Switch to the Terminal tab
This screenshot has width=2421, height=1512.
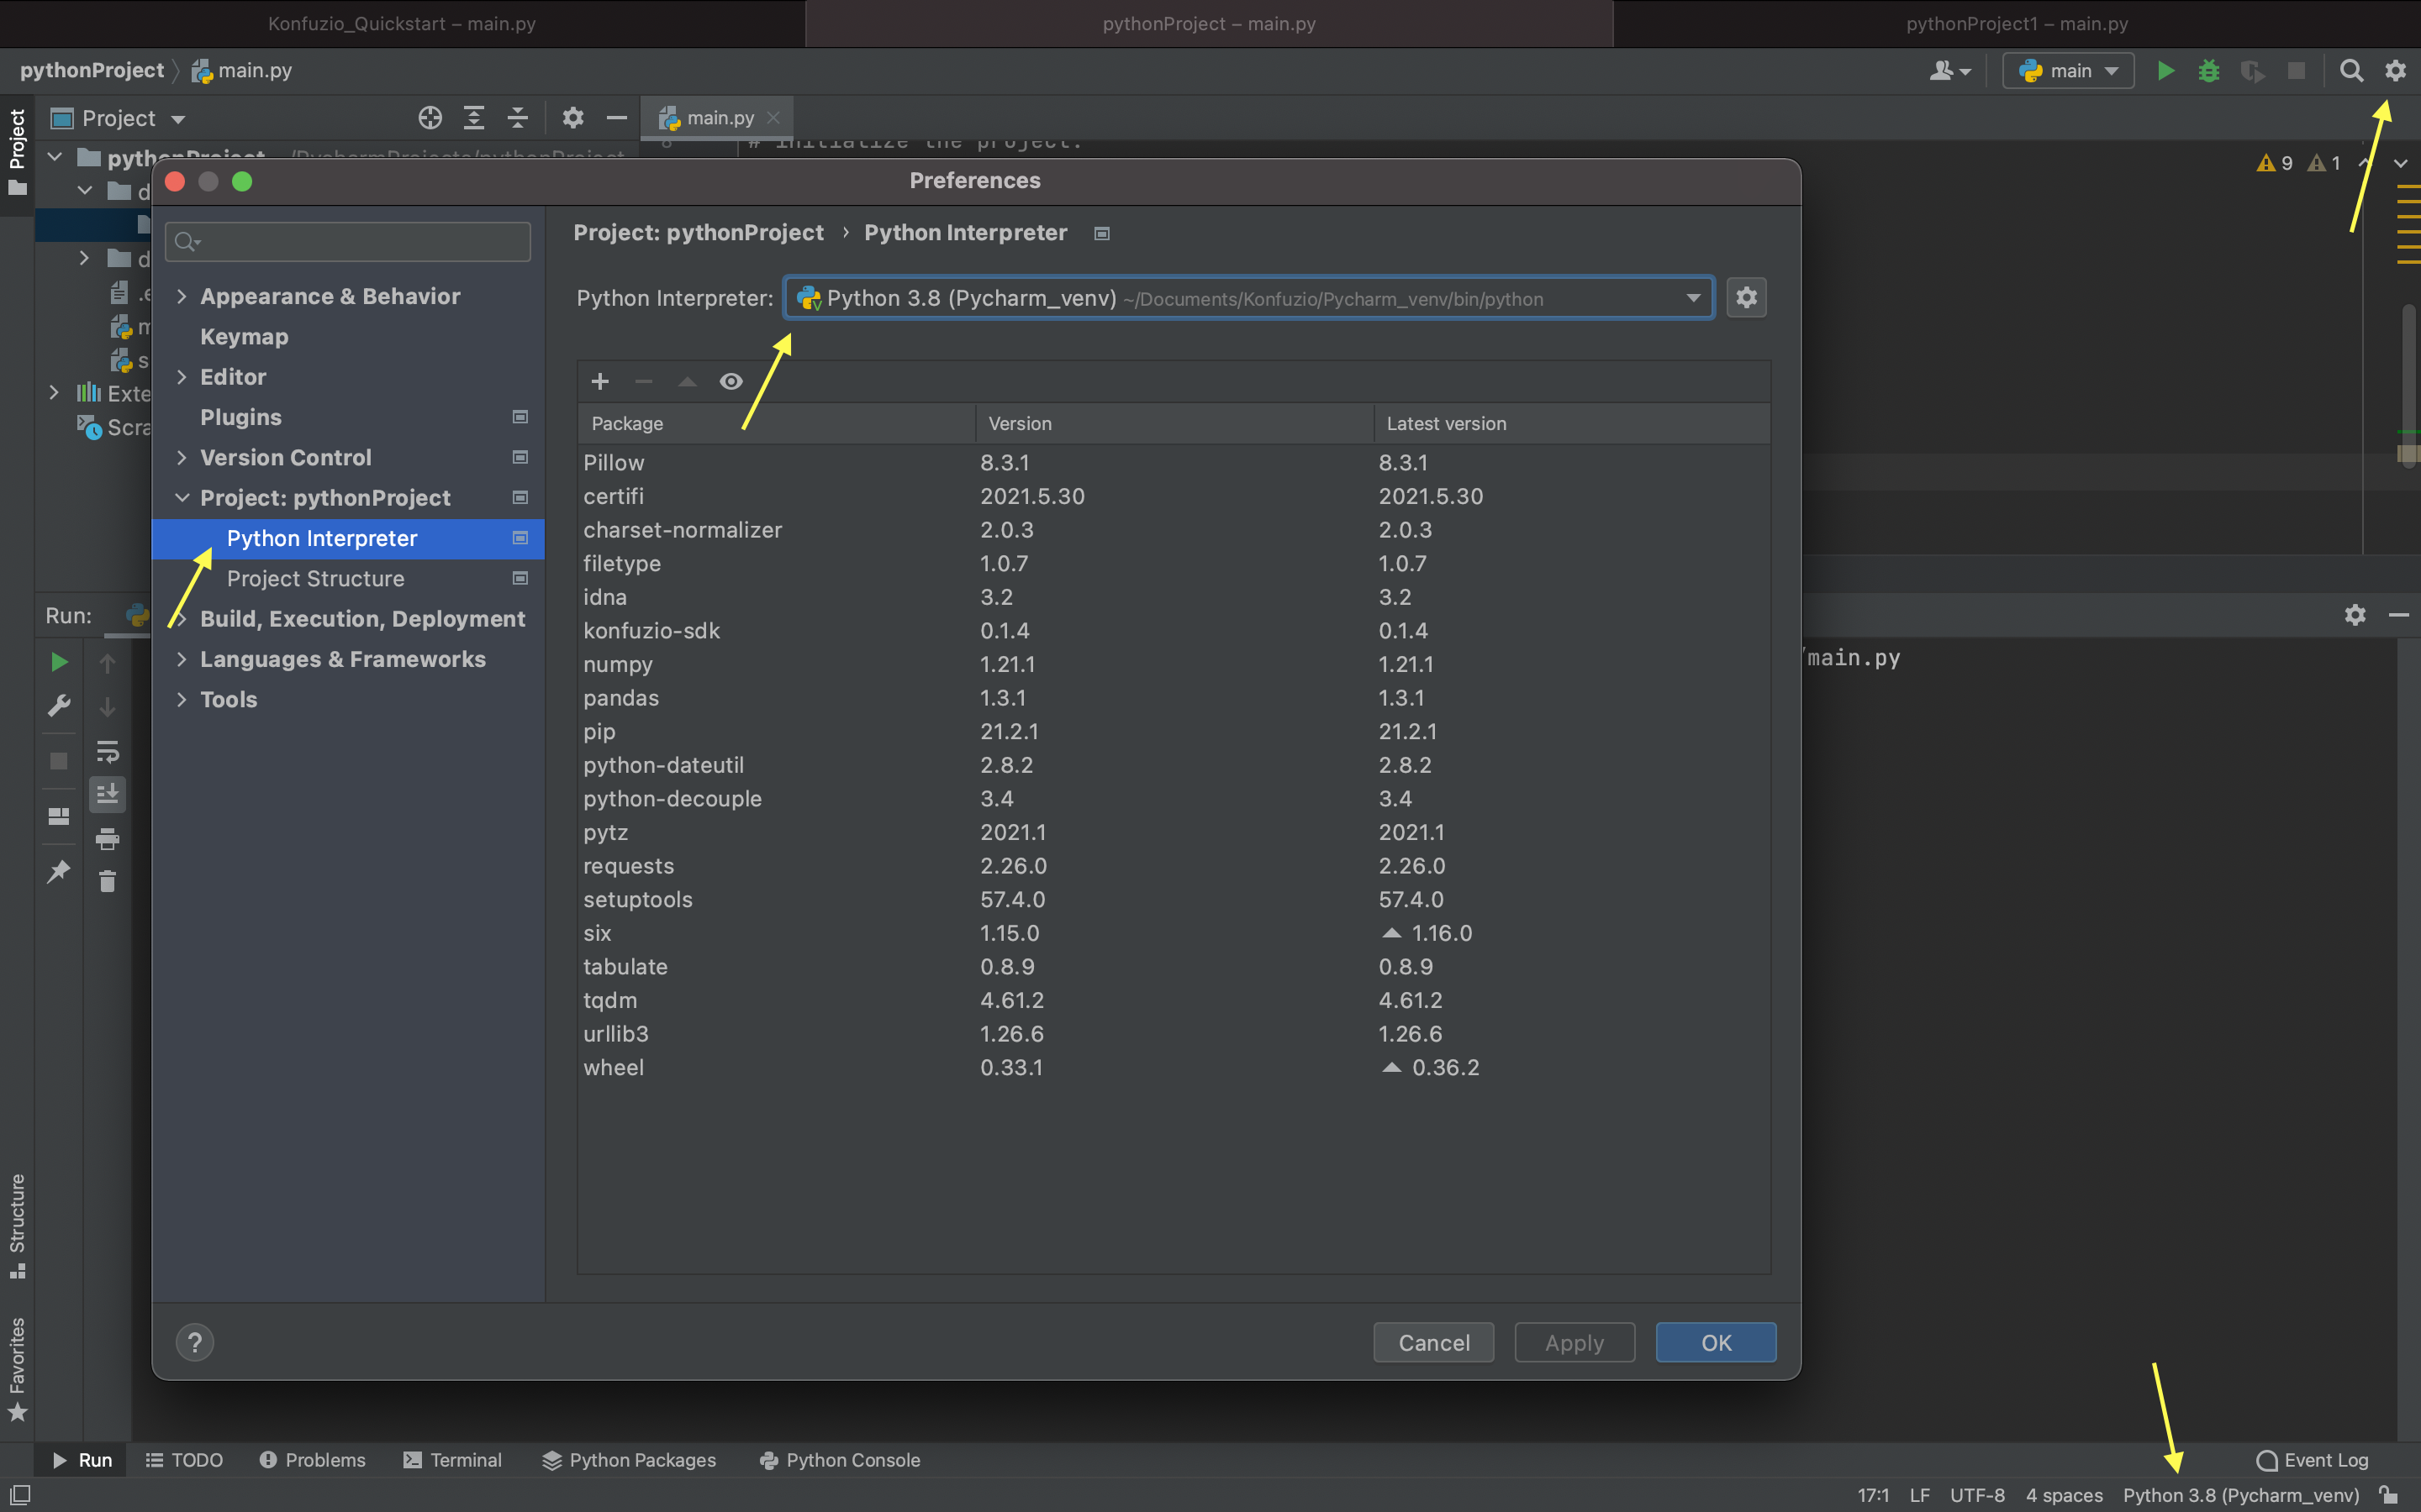click(x=453, y=1460)
